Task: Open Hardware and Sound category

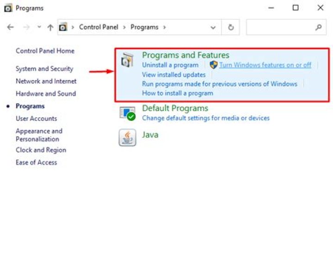Action: 46,93
